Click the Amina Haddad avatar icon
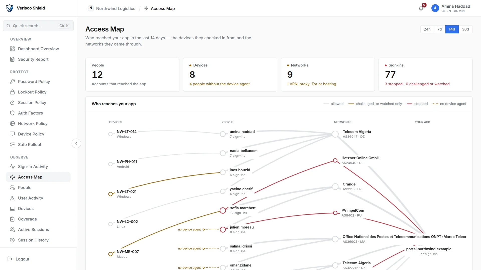 point(435,8)
